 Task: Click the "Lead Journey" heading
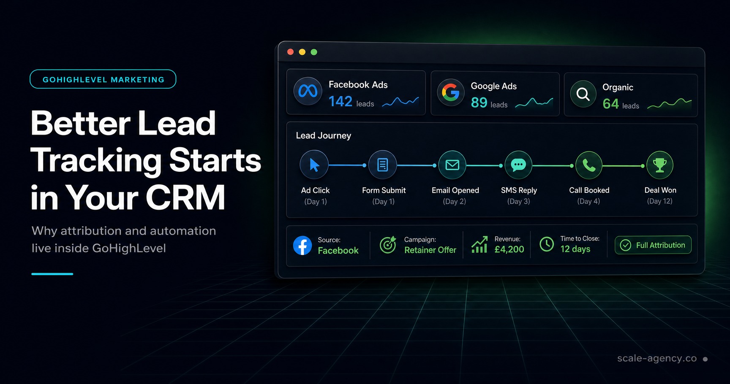point(324,135)
